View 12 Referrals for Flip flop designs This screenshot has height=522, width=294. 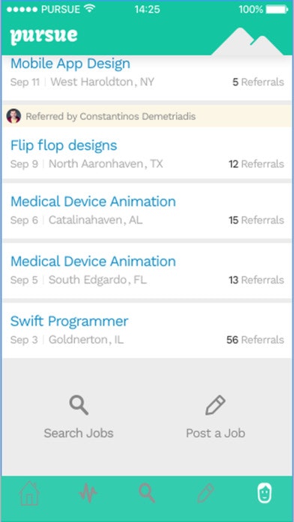(256, 164)
